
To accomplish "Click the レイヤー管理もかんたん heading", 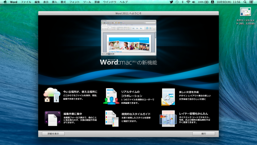I will pyautogui.click(x=193, y=114).
